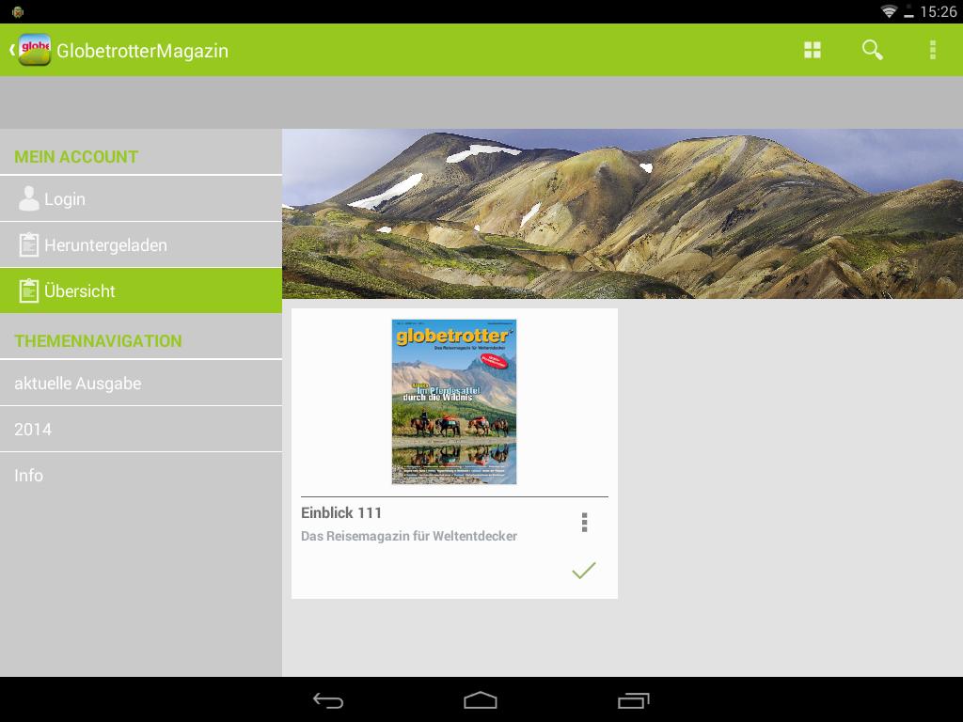Select the Login person icon

coord(27,198)
